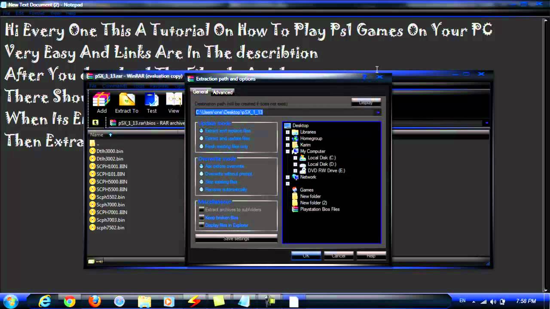Select Overwrite without prompt option
Screen dimensions: 550x309
226,174
